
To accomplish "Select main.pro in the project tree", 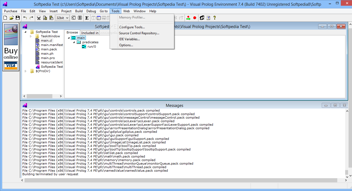I will coord(48,58).
